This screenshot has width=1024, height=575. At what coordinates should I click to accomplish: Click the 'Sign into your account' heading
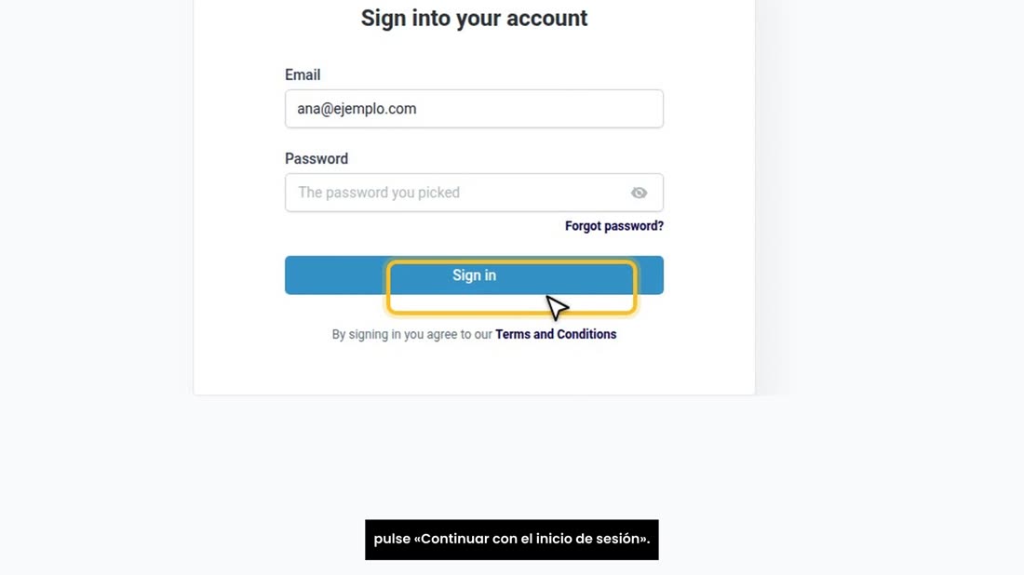474,19
